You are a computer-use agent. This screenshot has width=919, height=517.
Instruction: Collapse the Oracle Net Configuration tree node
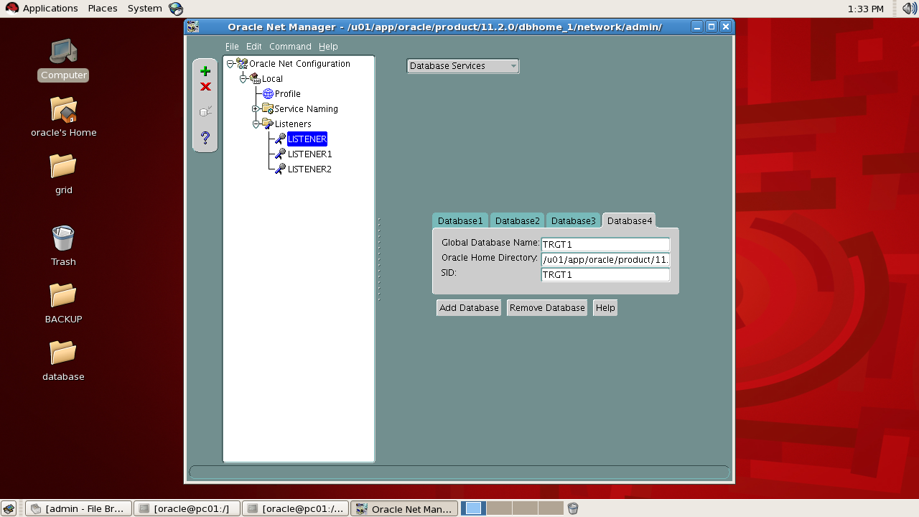[230, 63]
